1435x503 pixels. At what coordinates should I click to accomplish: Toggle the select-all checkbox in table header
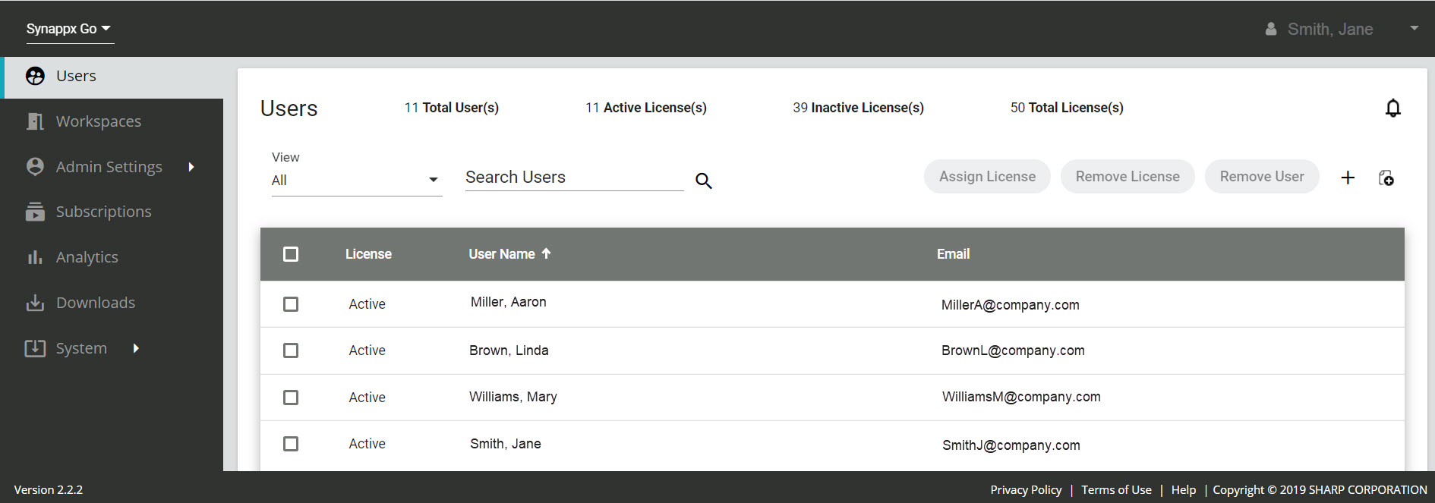291,254
